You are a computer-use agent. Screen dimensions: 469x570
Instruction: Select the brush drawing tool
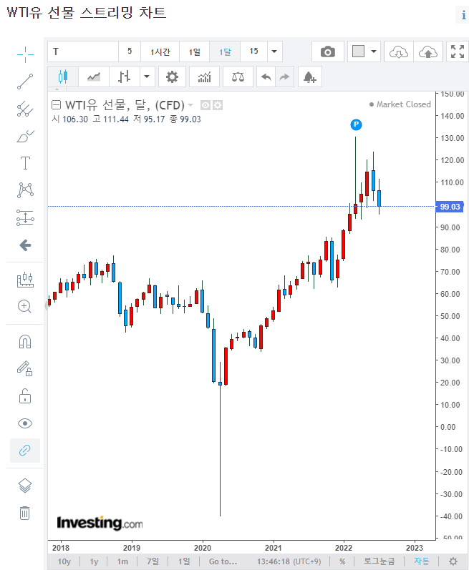click(25, 136)
